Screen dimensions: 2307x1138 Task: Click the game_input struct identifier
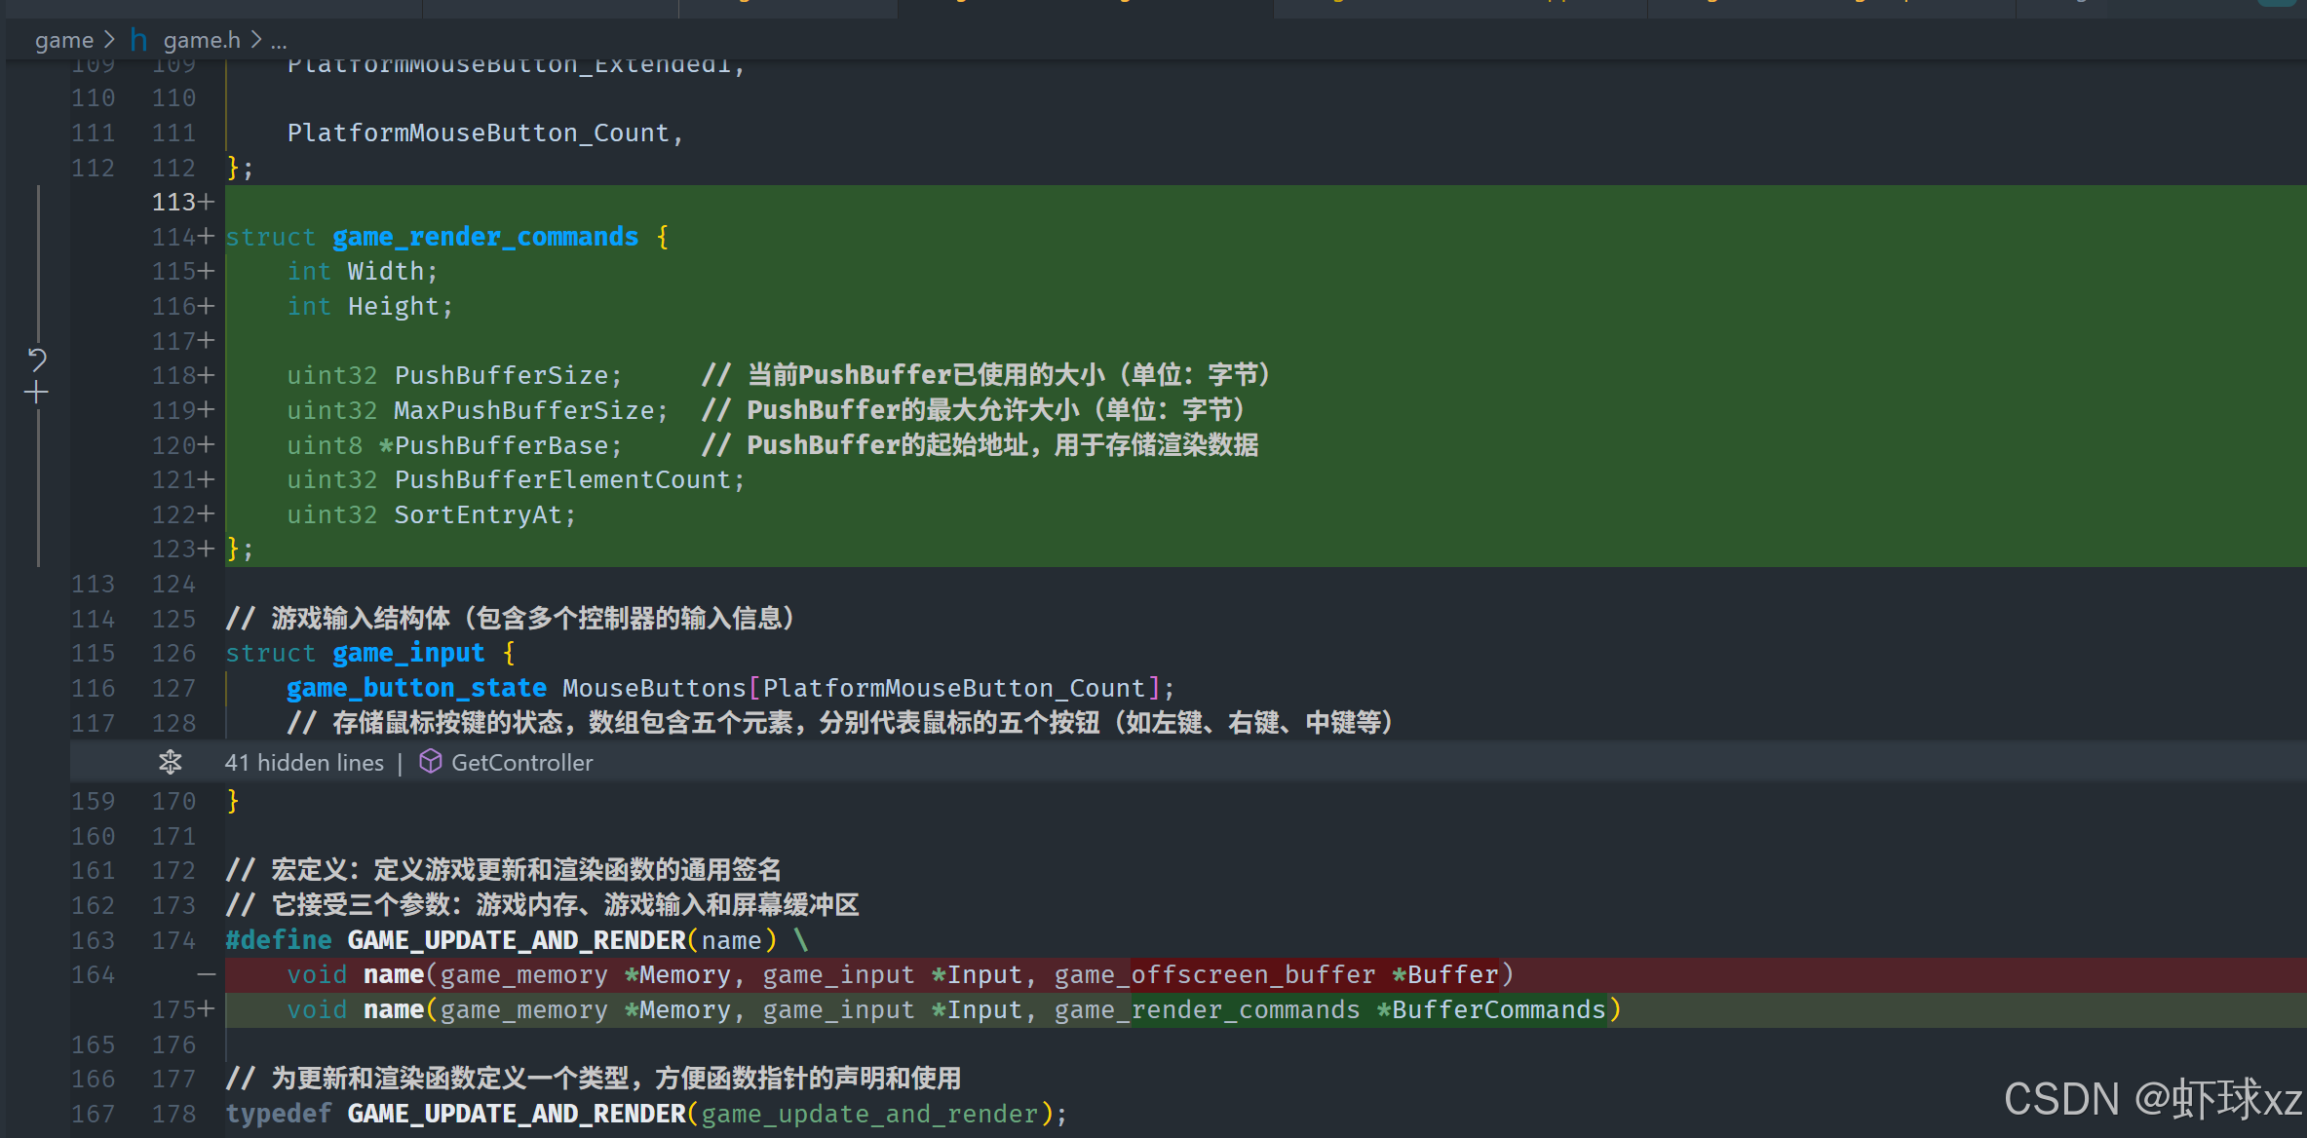407,653
